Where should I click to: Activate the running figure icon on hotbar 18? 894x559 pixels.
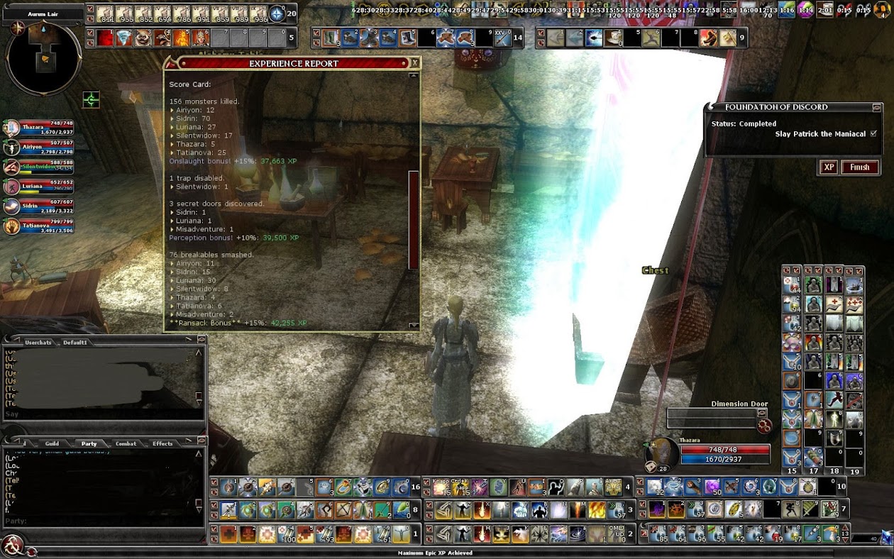pos(834,400)
